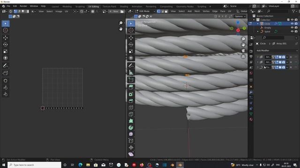The height and width of the screenshot is (168, 300).
Task: Enable edge select mode in 3D viewport
Action: pyautogui.click(x=163, y=11)
